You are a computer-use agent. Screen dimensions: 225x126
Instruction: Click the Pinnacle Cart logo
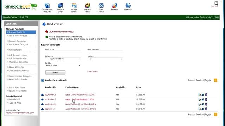click(21, 7)
